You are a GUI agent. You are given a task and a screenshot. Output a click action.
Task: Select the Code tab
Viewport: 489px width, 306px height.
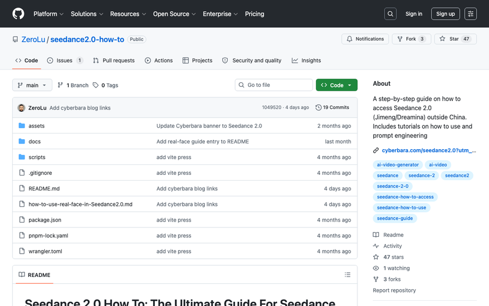[x=27, y=61]
